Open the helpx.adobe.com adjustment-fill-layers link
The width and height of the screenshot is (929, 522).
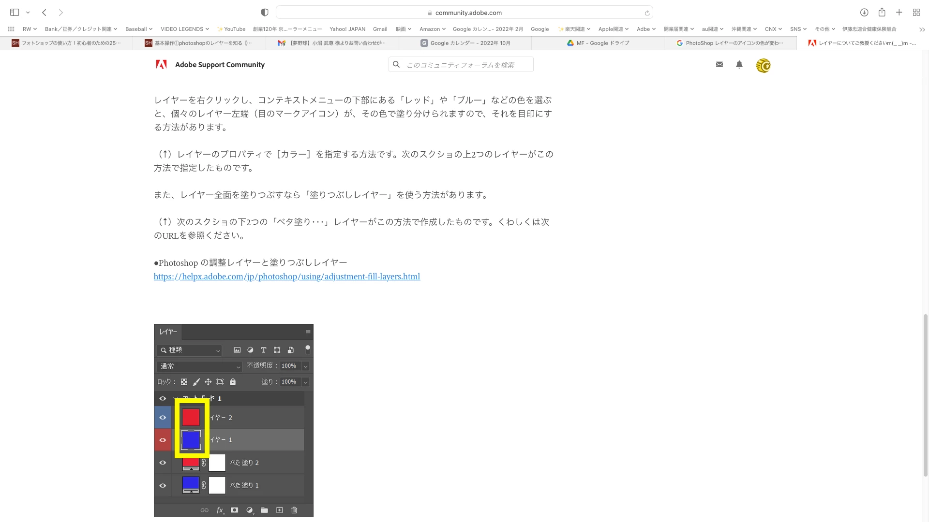tap(287, 276)
